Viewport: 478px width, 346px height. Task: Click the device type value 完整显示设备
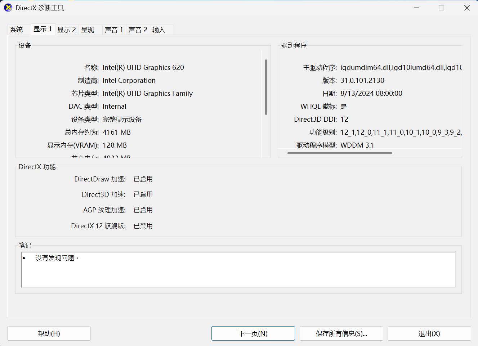pyautogui.click(x=122, y=119)
